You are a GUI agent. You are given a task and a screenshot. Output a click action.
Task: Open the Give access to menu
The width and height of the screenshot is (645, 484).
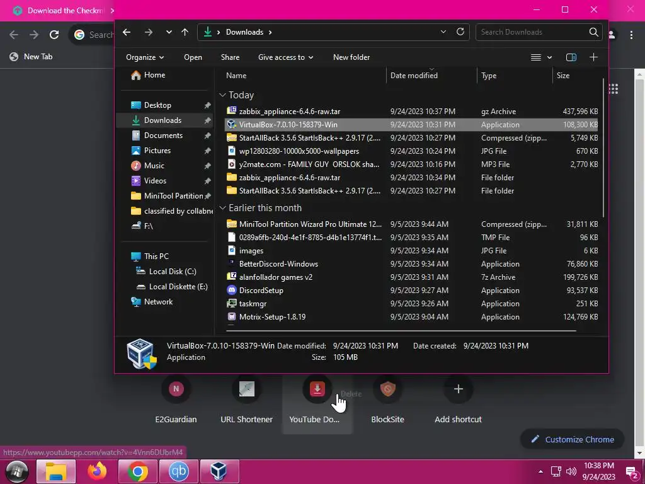pyautogui.click(x=285, y=57)
